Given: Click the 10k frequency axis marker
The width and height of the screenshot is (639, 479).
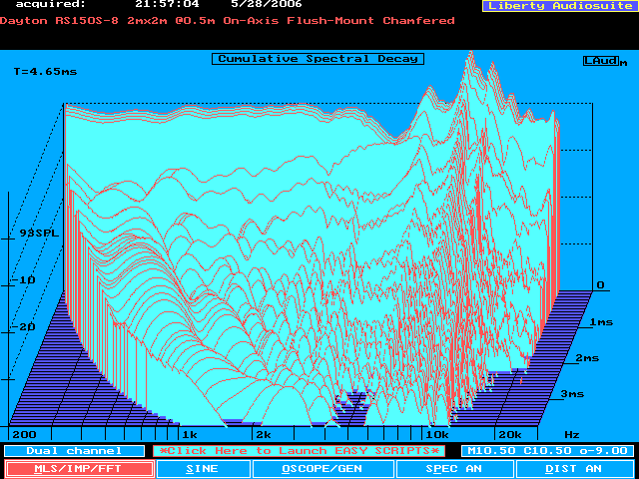Looking at the screenshot, I should click(x=437, y=436).
